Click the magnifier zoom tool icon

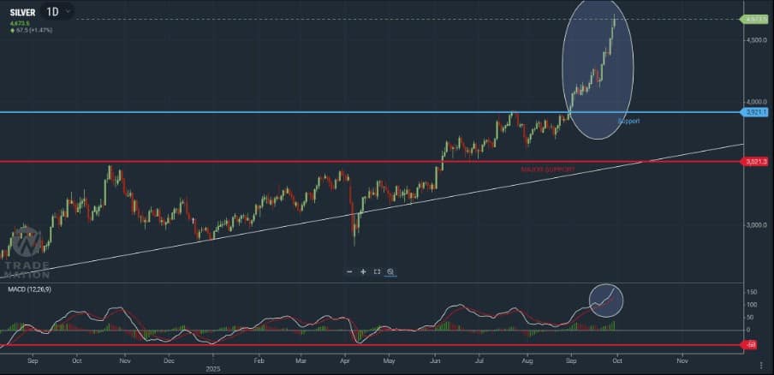click(390, 271)
